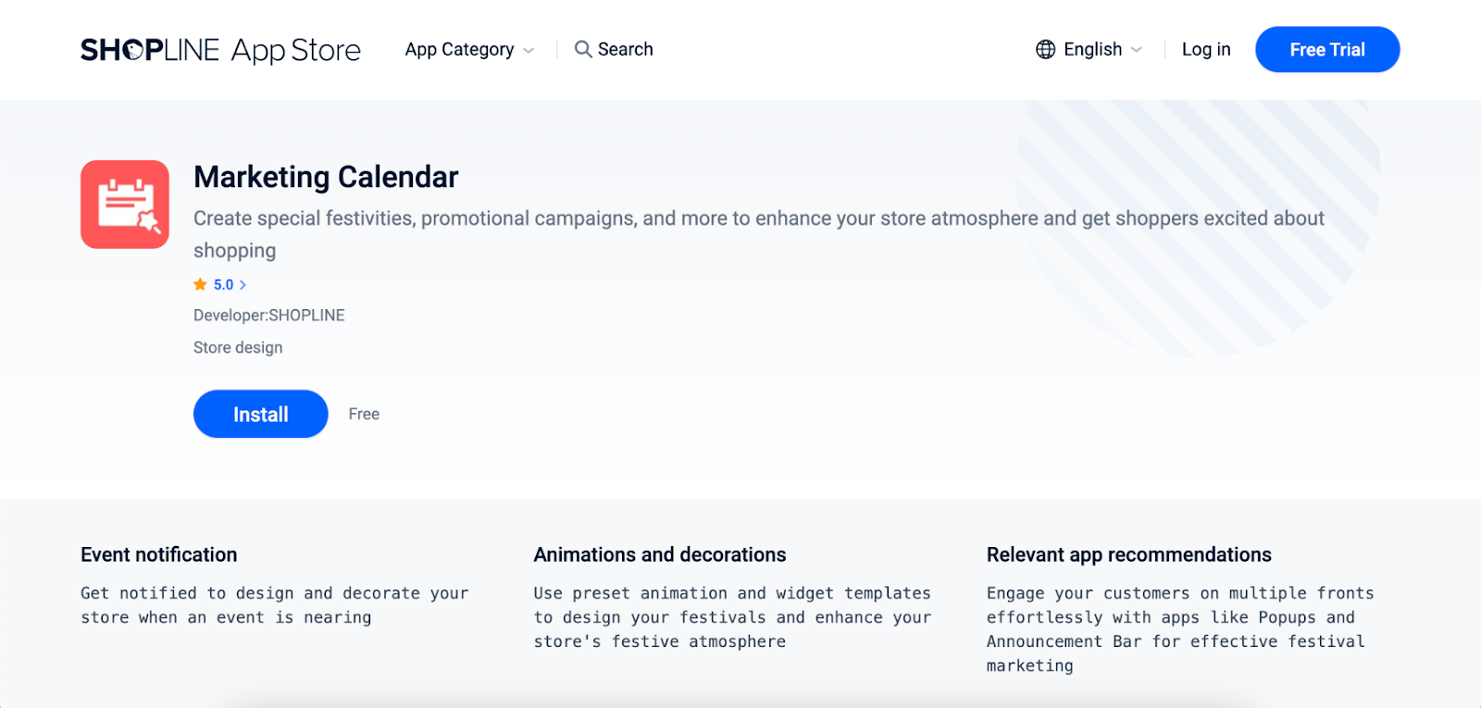This screenshot has width=1481, height=708.
Task: Click the Developer:SHOPLINE text
Action: (x=268, y=316)
